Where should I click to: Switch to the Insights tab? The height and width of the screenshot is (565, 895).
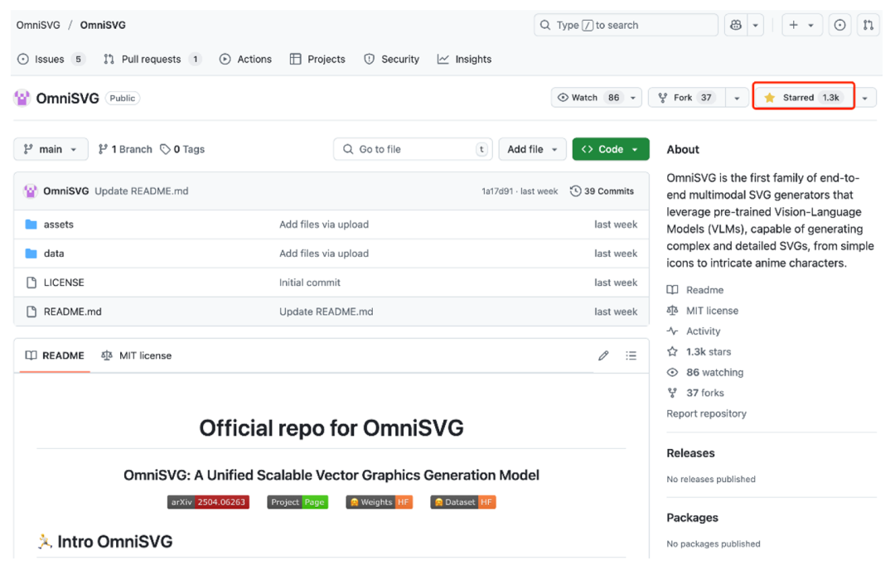pos(465,60)
